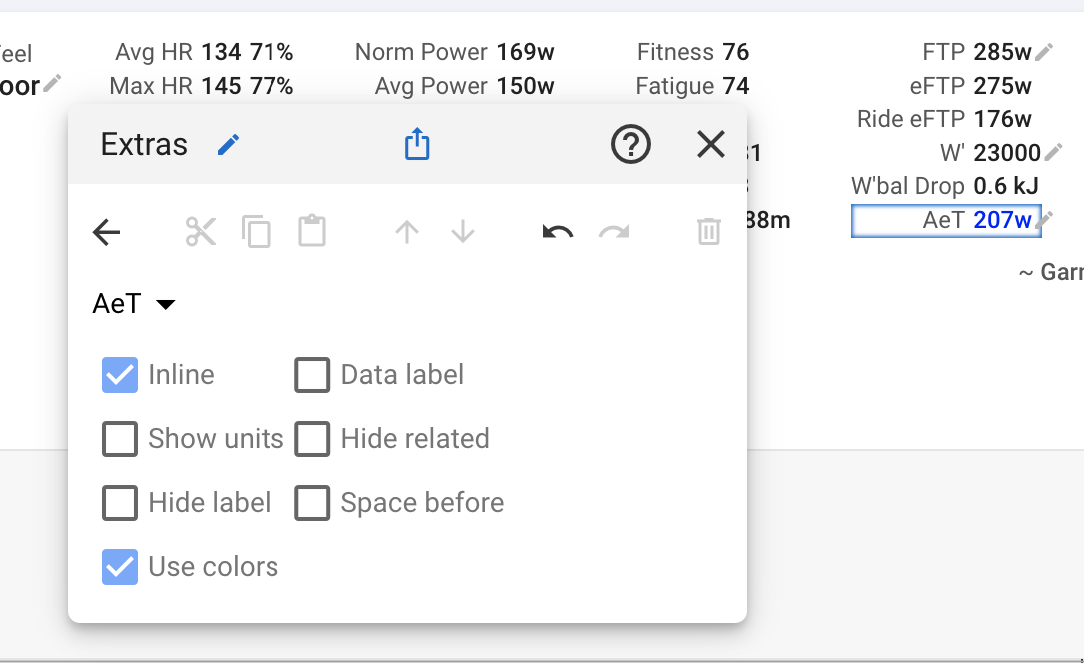Screen dimensions: 1084x663
Task: Click the pencil icon next to Extras title
Action: (229, 146)
